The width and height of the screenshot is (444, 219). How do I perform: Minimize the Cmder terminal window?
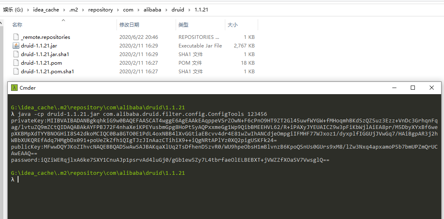click(394, 88)
